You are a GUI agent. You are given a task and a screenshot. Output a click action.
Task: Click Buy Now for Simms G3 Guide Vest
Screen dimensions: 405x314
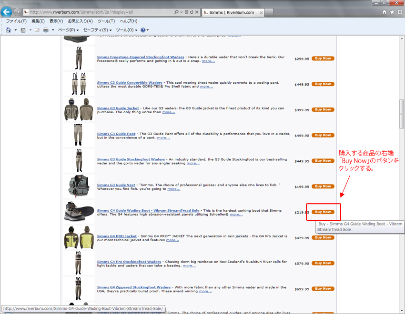(323, 186)
